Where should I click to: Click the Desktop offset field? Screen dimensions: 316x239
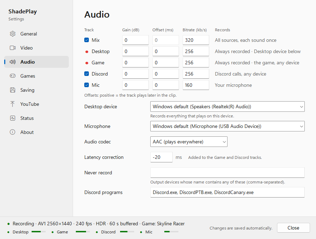[166, 51]
